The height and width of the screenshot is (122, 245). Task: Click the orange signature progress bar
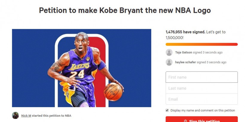(x=202, y=44)
